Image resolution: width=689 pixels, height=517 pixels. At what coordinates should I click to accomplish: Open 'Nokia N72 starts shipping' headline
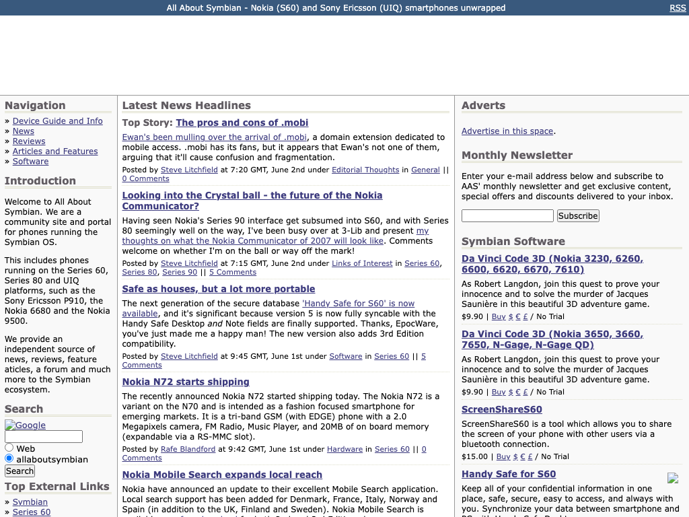pyautogui.click(x=186, y=382)
